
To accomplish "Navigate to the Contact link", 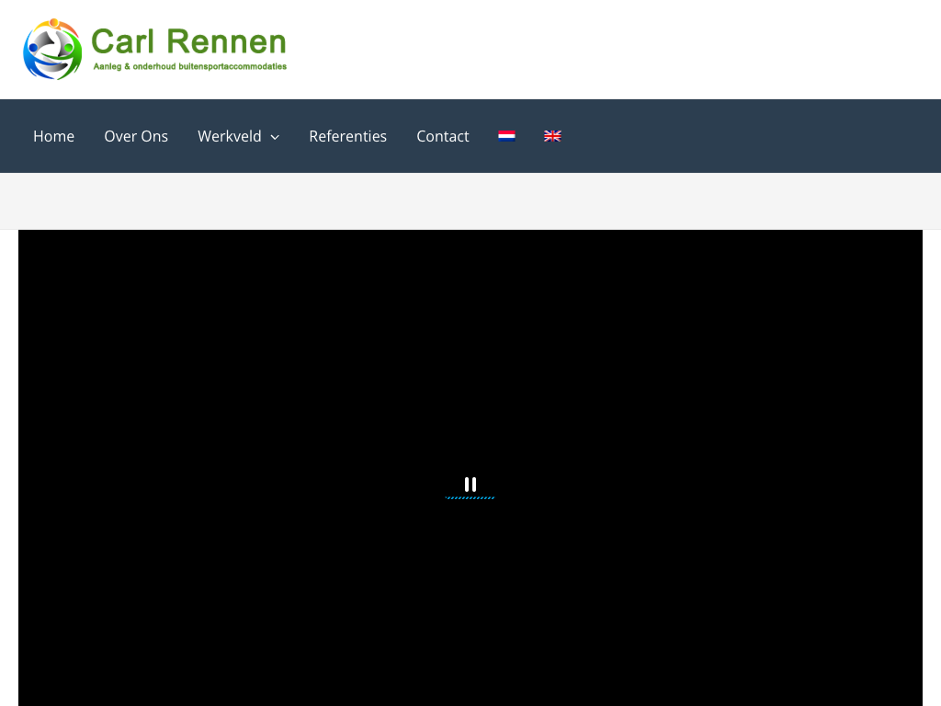I will (442, 136).
